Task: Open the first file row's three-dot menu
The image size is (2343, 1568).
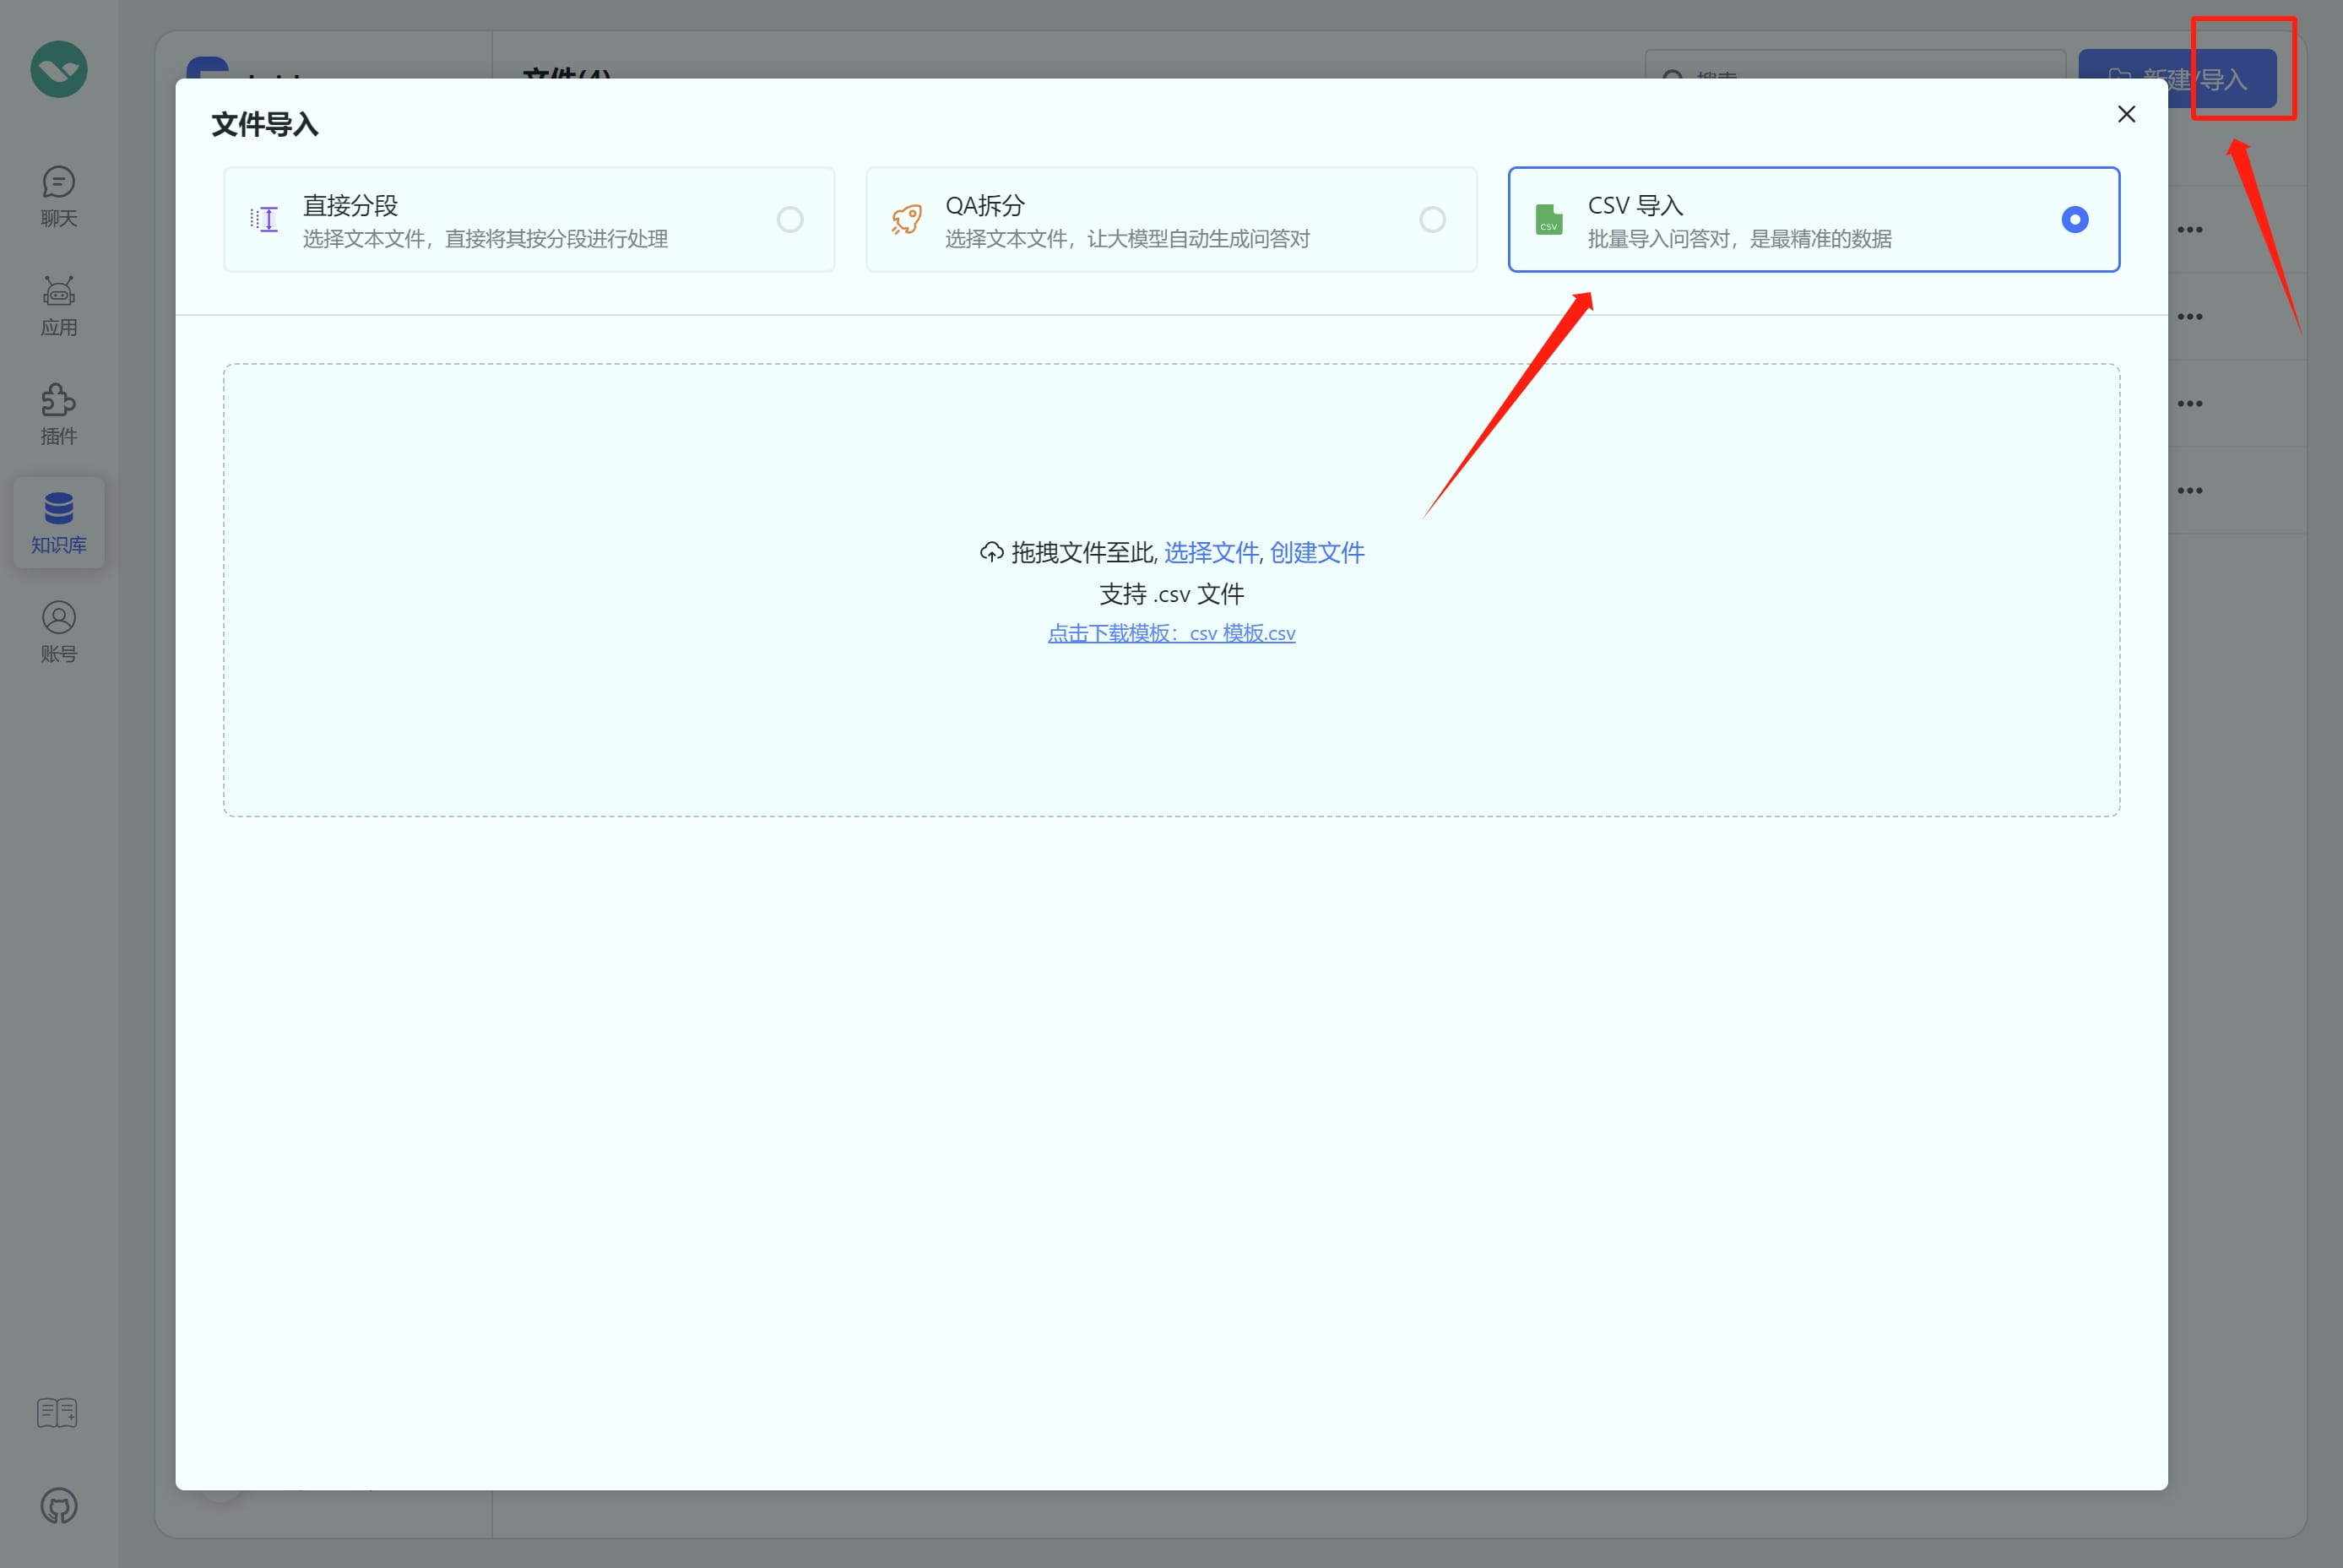Action: tap(2189, 230)
